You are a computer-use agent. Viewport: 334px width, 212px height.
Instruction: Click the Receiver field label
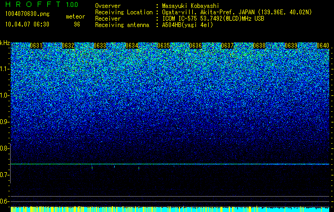pos(108,19)
